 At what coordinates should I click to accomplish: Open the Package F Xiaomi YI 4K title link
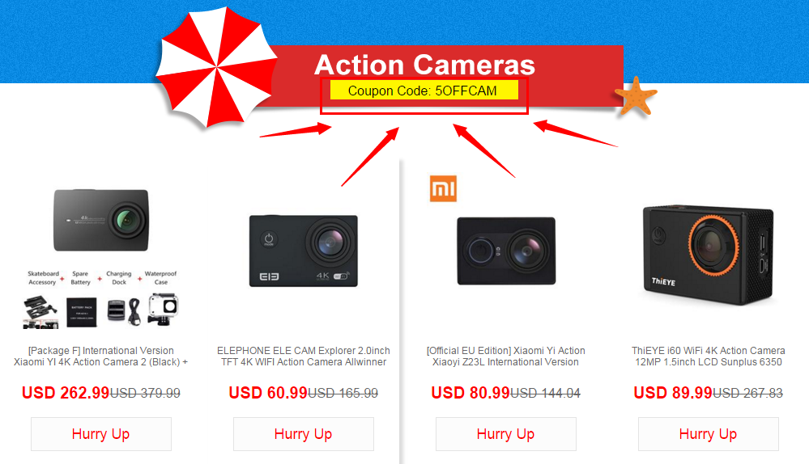(101, 356)
